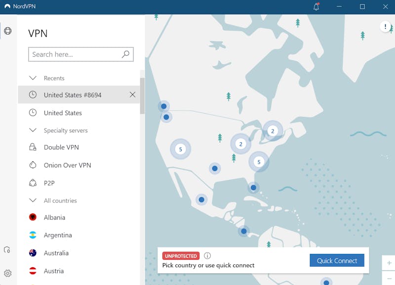This screenshot has height=285, width=395.
Task: Click the Onion Over VPN onion icon
Action: tap(33, 165)
